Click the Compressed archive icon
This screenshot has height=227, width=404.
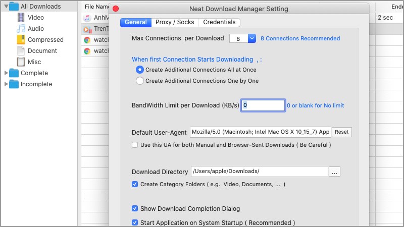(x=21, y=40)
